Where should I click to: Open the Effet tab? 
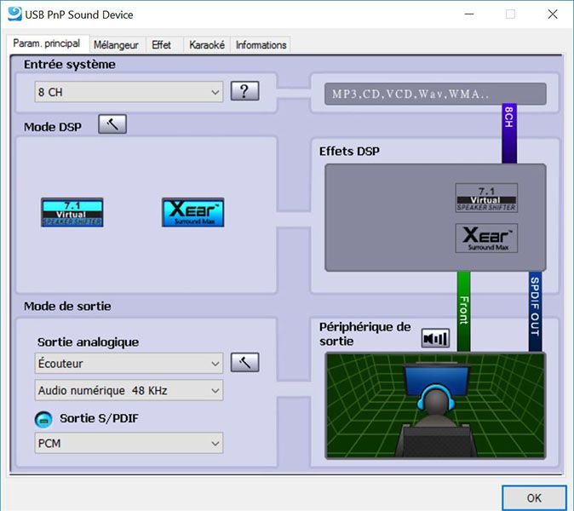point(161,44)
